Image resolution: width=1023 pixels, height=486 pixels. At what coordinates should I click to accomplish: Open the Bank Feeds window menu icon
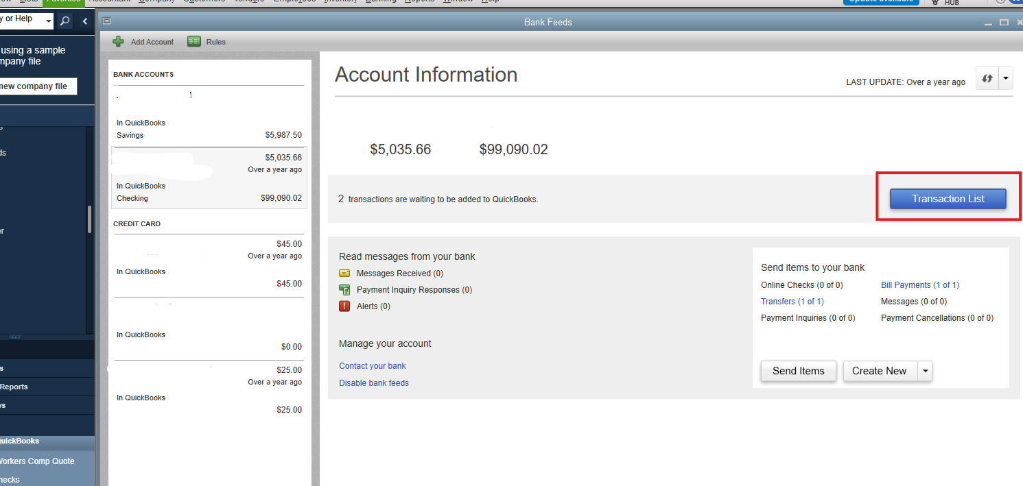[107, 22]
